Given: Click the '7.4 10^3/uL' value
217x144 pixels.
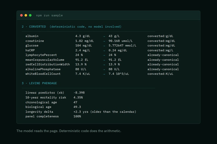Looking at the screenshot, I should (119, 74).
